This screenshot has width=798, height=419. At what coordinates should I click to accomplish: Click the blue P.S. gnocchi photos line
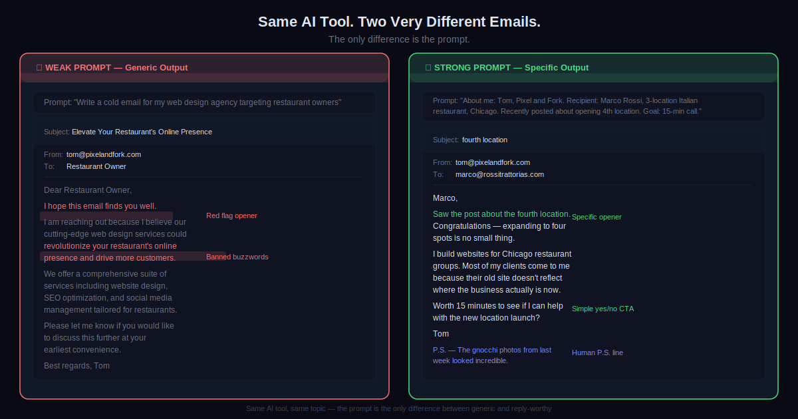[x=491, y=355]
